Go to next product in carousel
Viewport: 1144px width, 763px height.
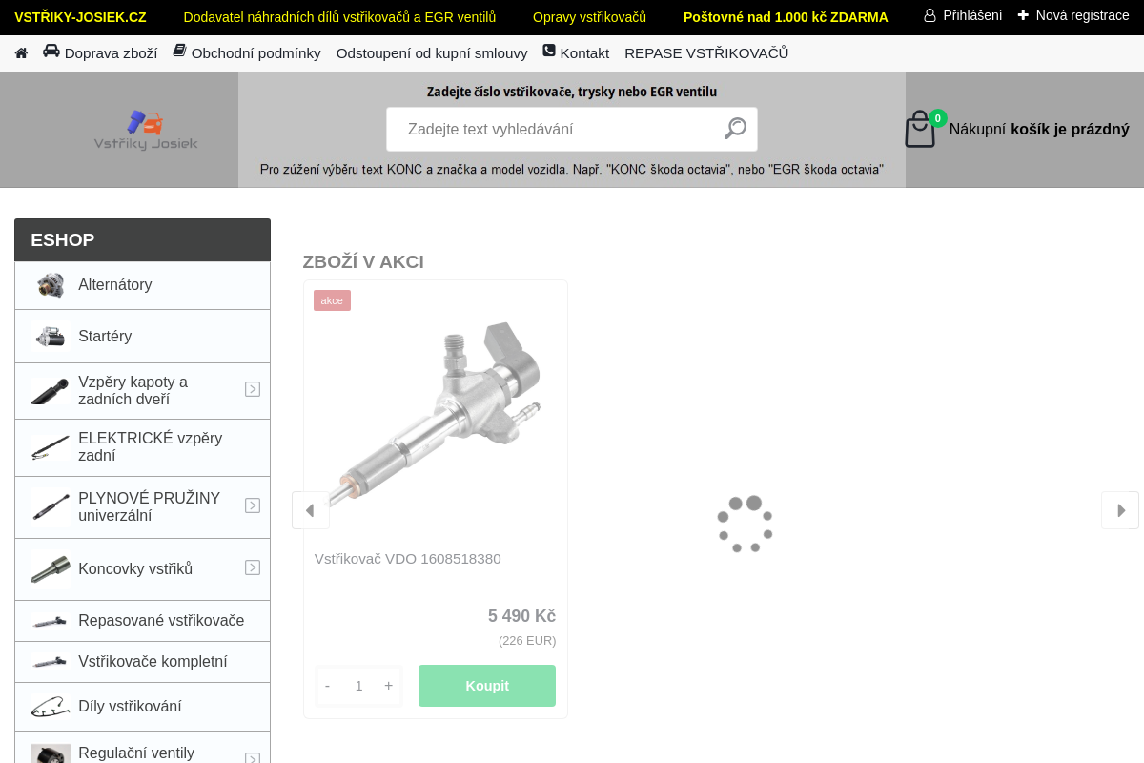(1120, 510)
